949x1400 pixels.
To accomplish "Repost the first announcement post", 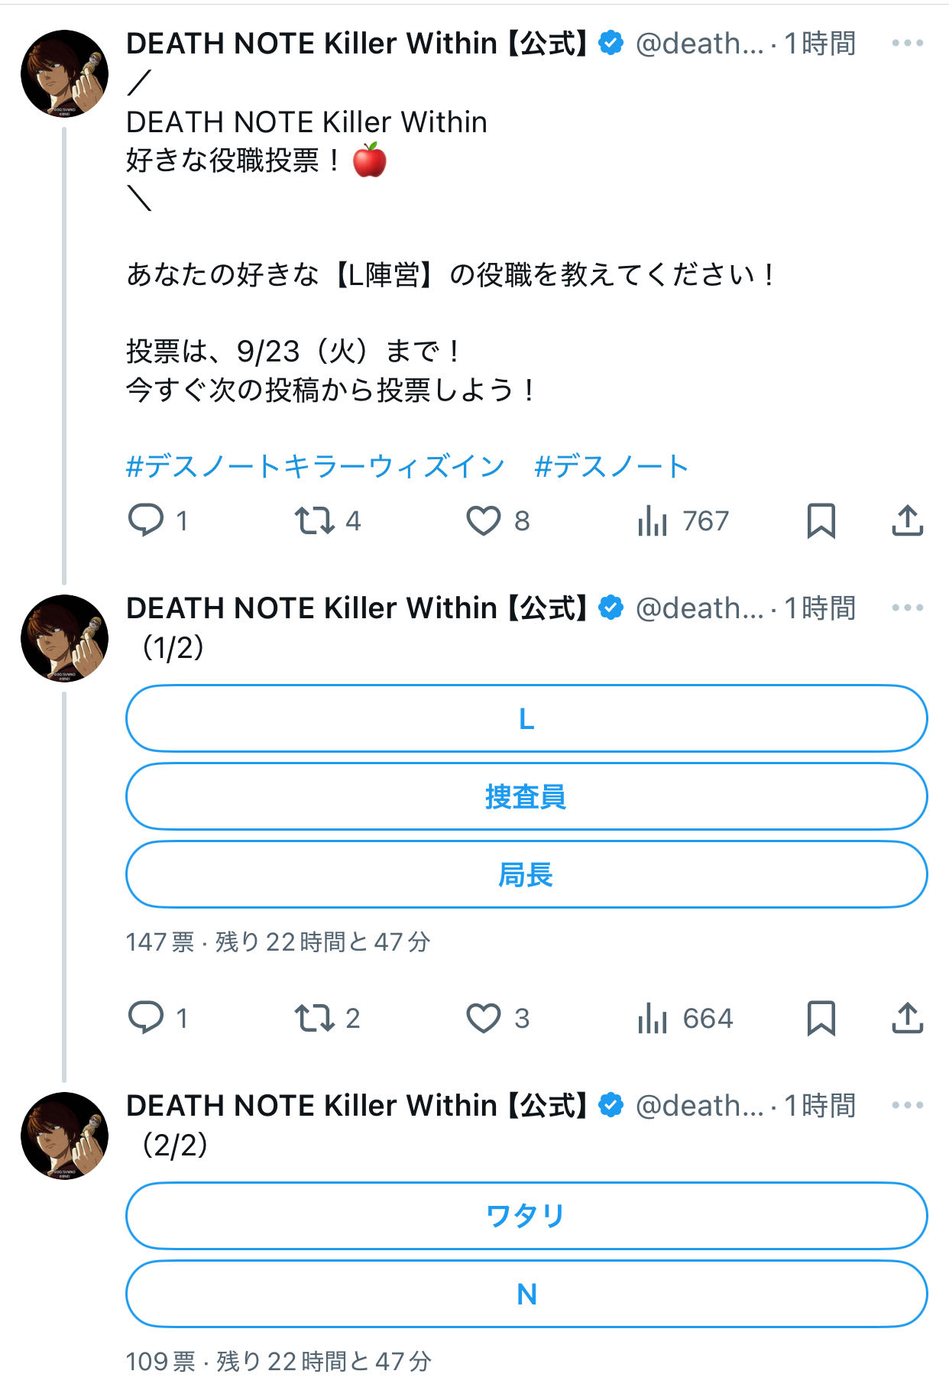I will tap(315, 520).
